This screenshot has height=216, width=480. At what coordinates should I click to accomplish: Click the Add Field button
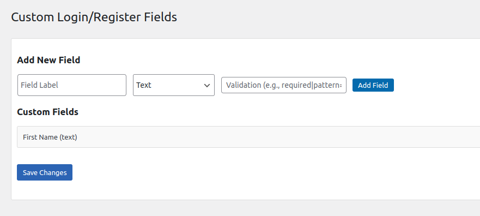coord(373,85)
